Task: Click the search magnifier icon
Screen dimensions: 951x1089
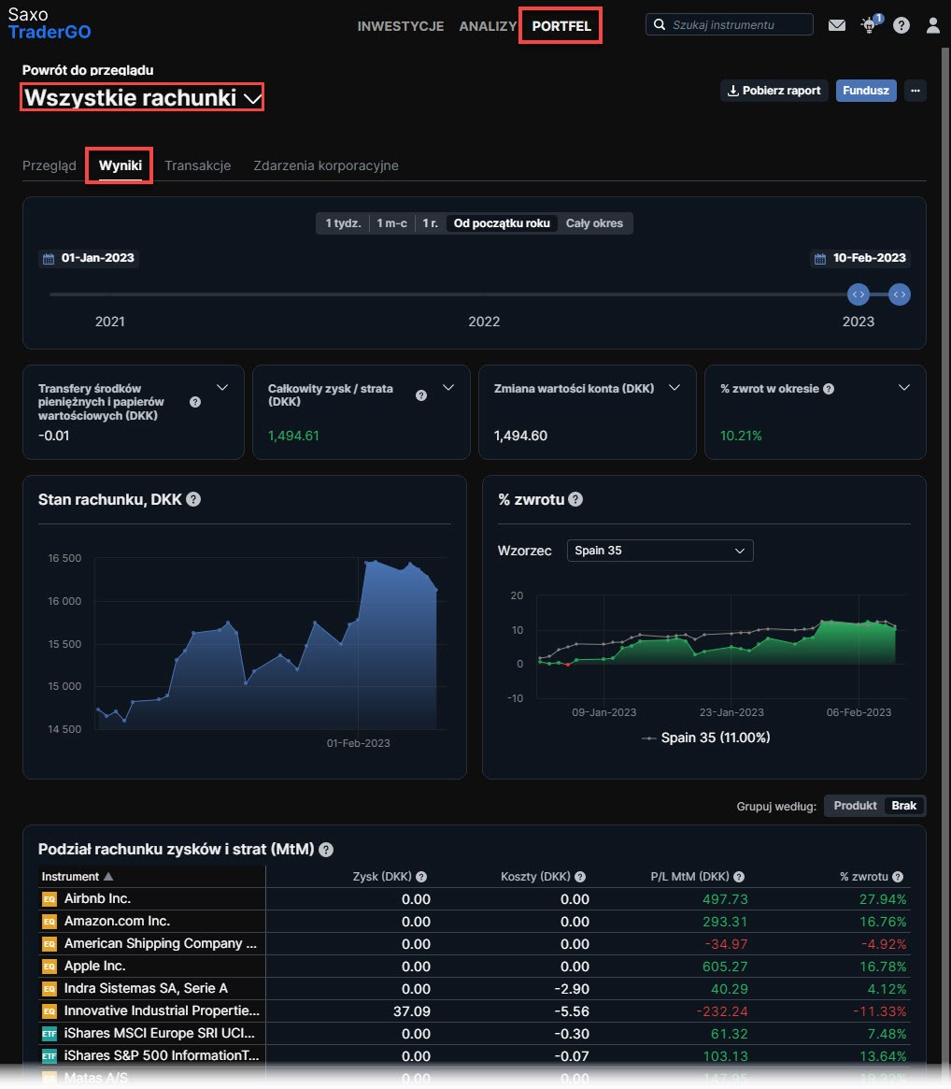Action: pos(660,24)
